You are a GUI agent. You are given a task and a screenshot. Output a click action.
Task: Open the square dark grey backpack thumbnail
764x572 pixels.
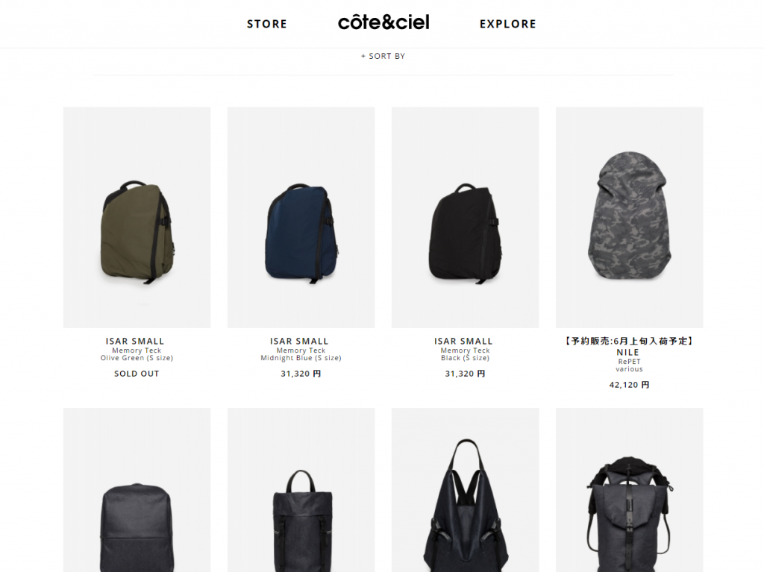pos(137,490)
